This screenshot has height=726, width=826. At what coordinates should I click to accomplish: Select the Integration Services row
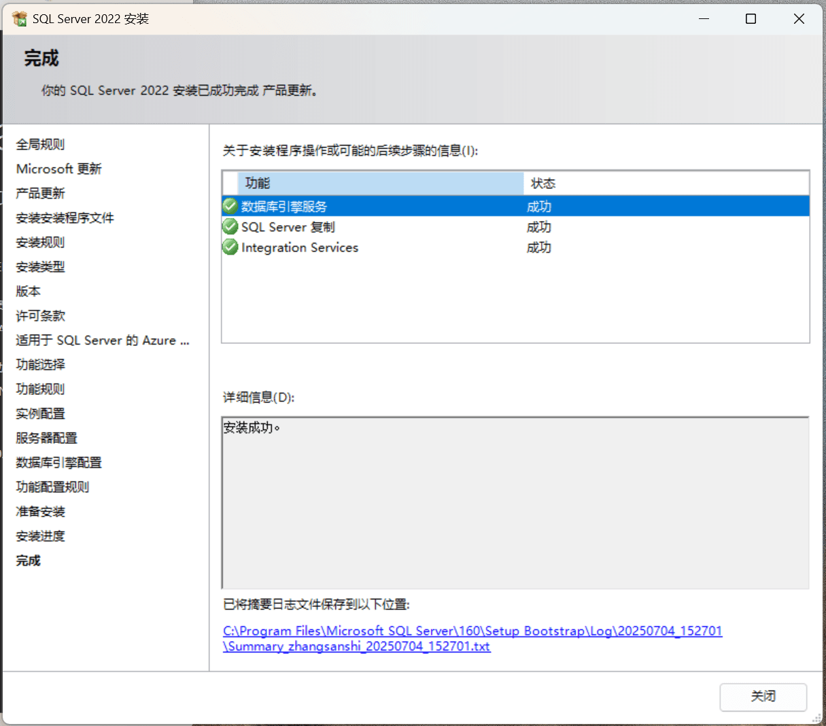click(x=516, y=247)
